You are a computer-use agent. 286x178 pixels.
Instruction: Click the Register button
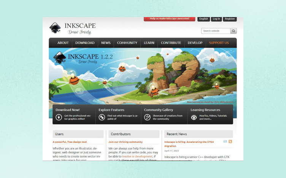tap(230, 19)
